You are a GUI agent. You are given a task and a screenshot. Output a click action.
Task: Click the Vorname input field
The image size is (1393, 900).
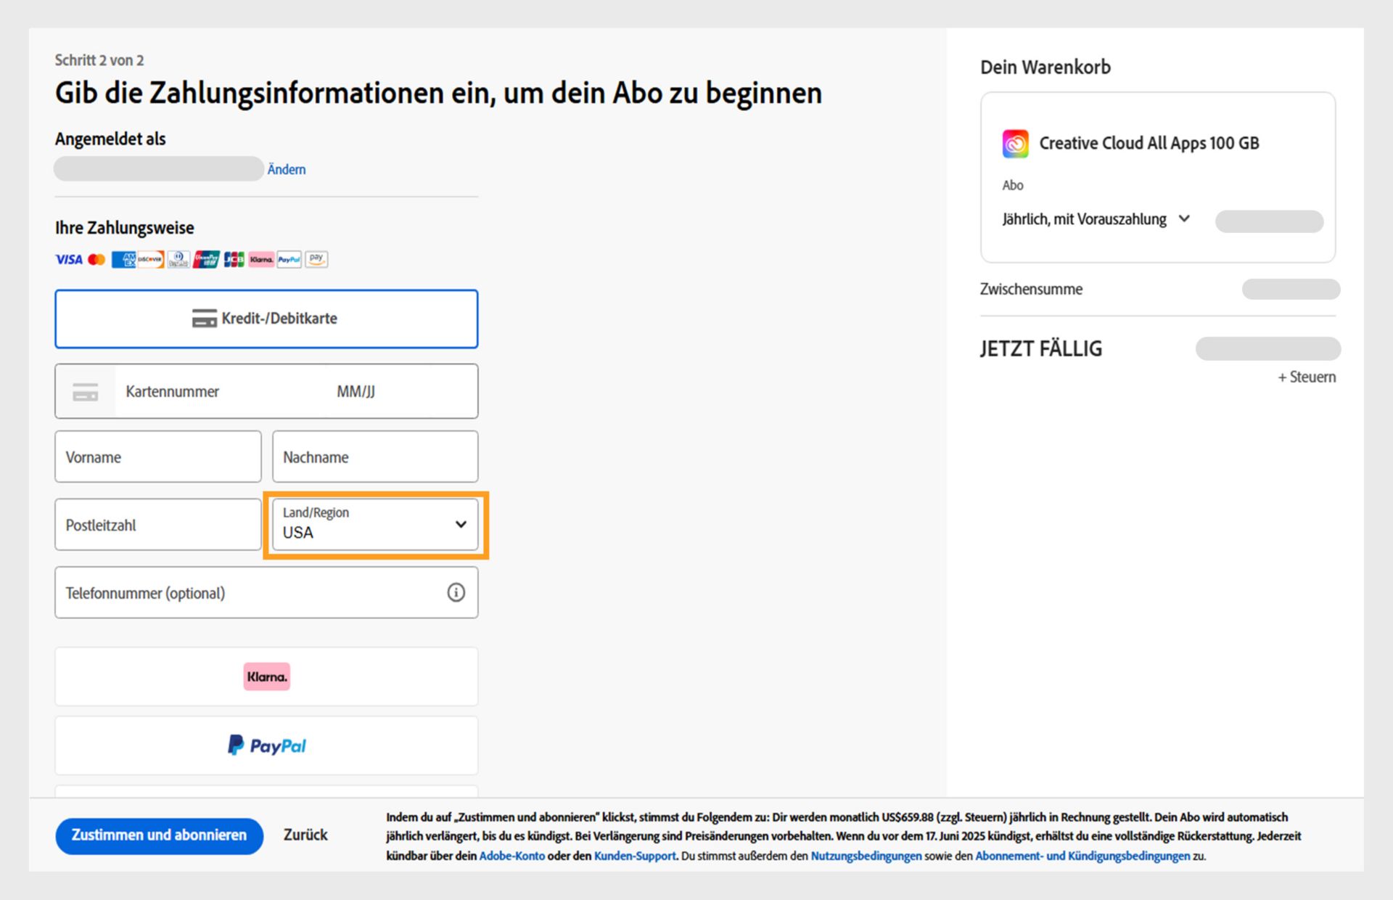tap(158, 457)
